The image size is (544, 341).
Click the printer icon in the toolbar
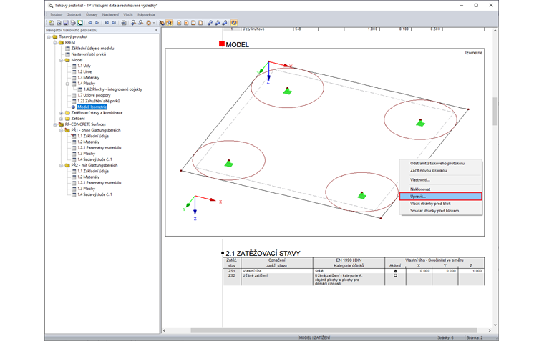73,23
